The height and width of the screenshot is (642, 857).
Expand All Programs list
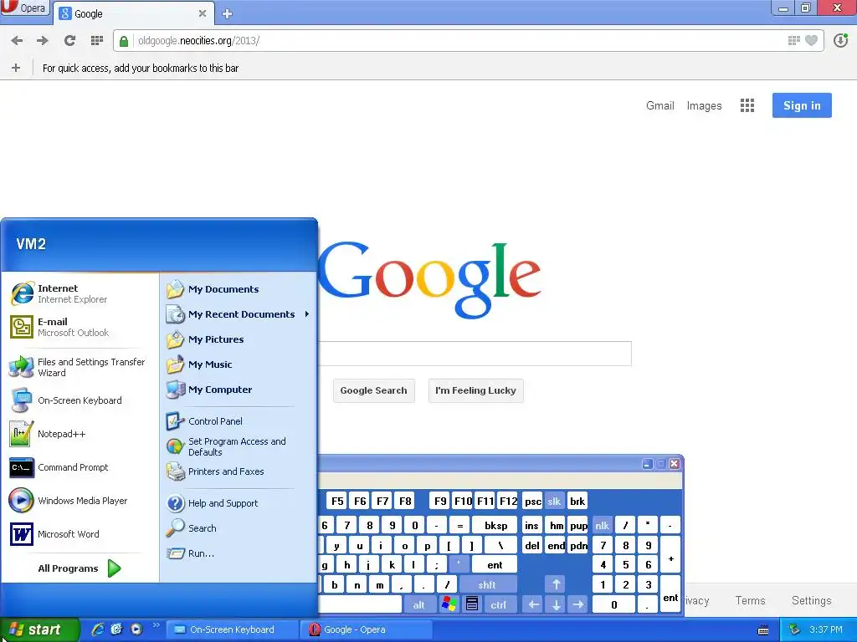click(80, 568)
